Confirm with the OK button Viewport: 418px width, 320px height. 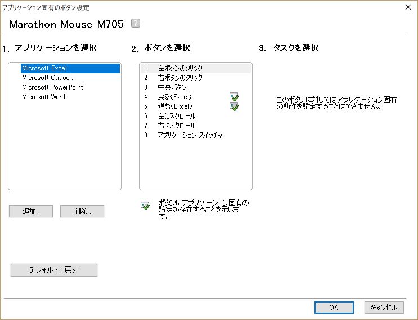tap(334, 308)
